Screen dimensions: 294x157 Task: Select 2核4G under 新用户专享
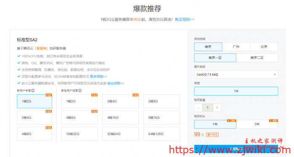pos(34,117)
